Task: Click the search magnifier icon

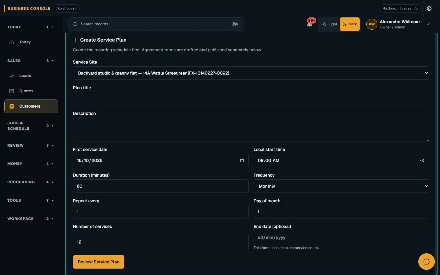Action: pyautogui.click(x=75, y=24)
